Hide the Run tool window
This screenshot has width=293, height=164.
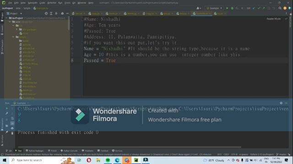(x=286, y=103)
